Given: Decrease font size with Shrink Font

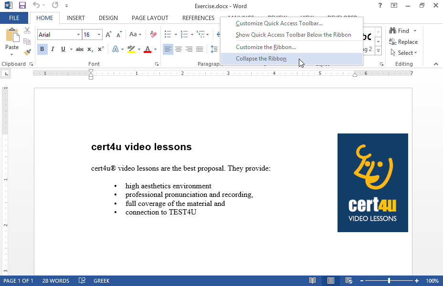Looking at the screenshot, I should tap(119, 34).
